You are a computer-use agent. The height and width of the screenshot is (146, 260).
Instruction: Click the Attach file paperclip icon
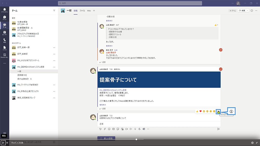[x=105, y=129]
